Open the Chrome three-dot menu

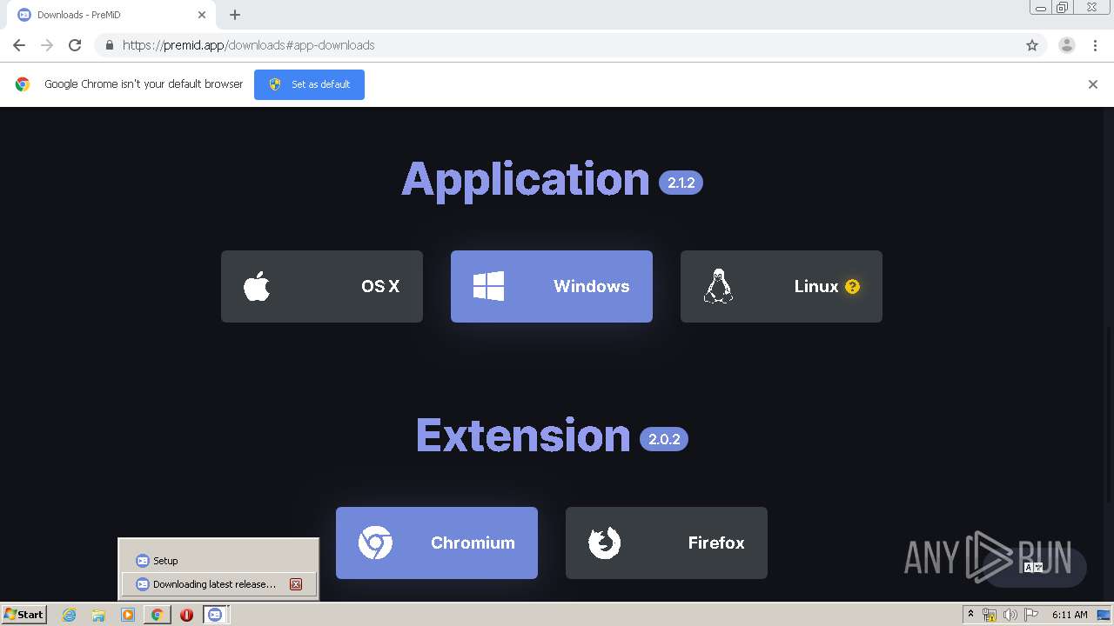tap(1096, 45)
